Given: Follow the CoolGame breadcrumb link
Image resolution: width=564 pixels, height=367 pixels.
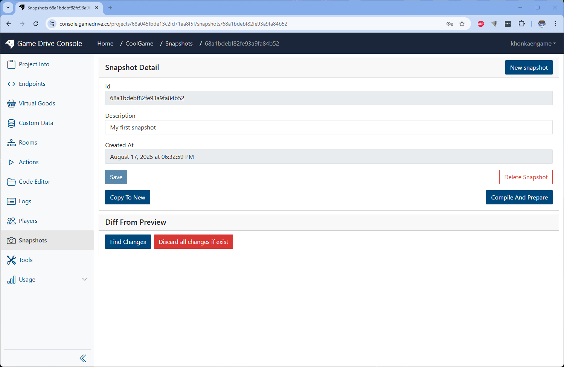Looking at the screenshot, I should pos(139,44).
